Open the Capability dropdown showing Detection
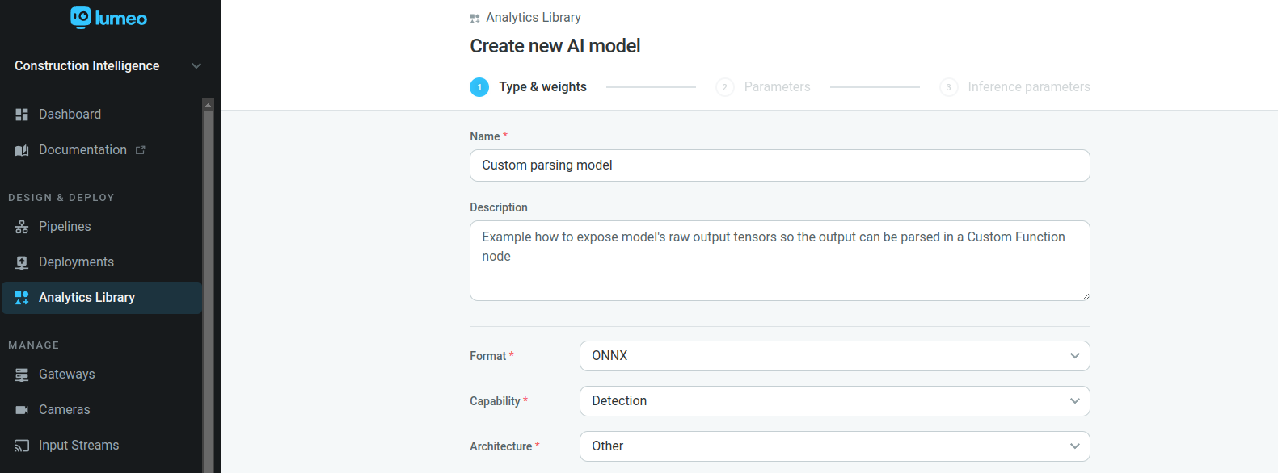1278x473 pixels. coord(834,401)
